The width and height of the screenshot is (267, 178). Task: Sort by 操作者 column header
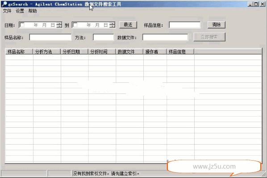coord(155,52)
